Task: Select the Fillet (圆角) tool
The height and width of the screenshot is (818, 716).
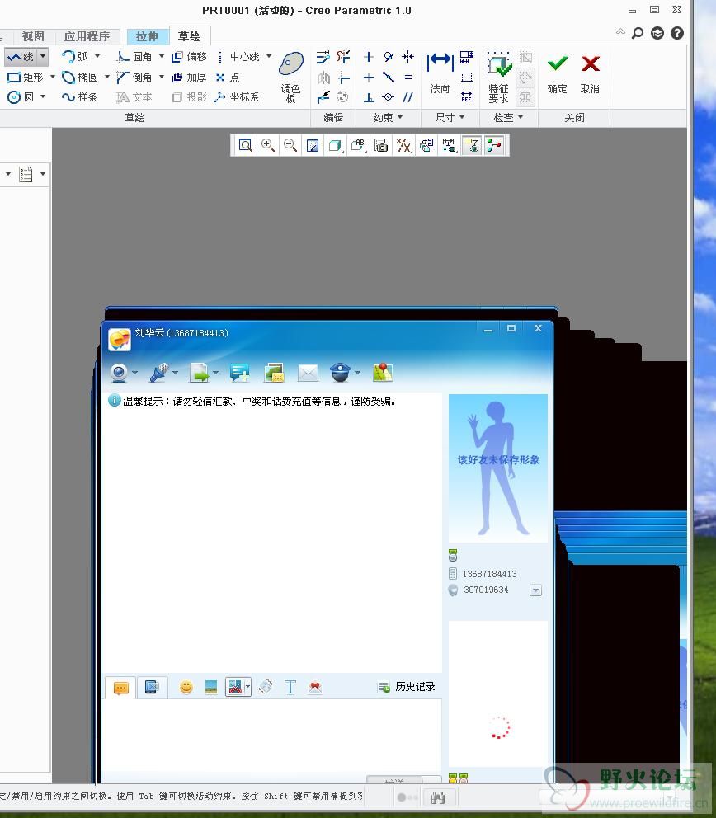Action: tap(134, 56)
